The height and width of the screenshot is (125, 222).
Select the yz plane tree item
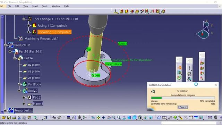(34, 71)
